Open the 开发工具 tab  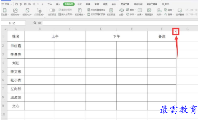(x=125, y=4)
